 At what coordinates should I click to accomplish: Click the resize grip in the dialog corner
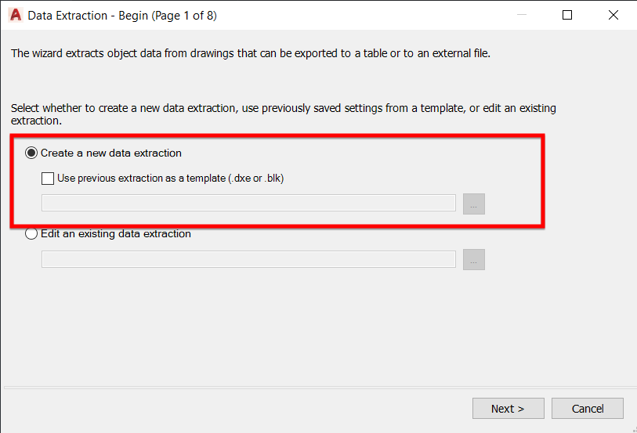click(x=634, y=430)
